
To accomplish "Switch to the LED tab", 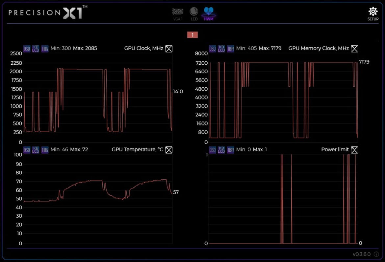I will pos(194,14).
